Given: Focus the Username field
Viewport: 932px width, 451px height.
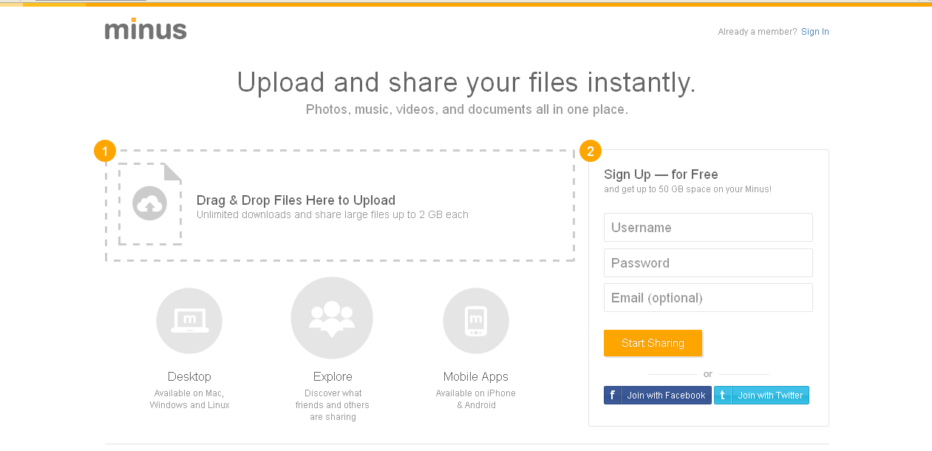Looking at the screenshot, I should click(x=708, y=228).
